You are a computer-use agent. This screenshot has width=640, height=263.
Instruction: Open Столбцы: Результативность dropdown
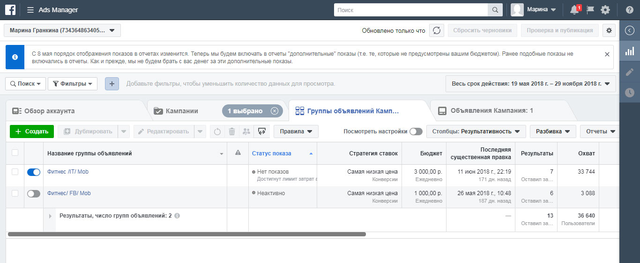point(476,131)
